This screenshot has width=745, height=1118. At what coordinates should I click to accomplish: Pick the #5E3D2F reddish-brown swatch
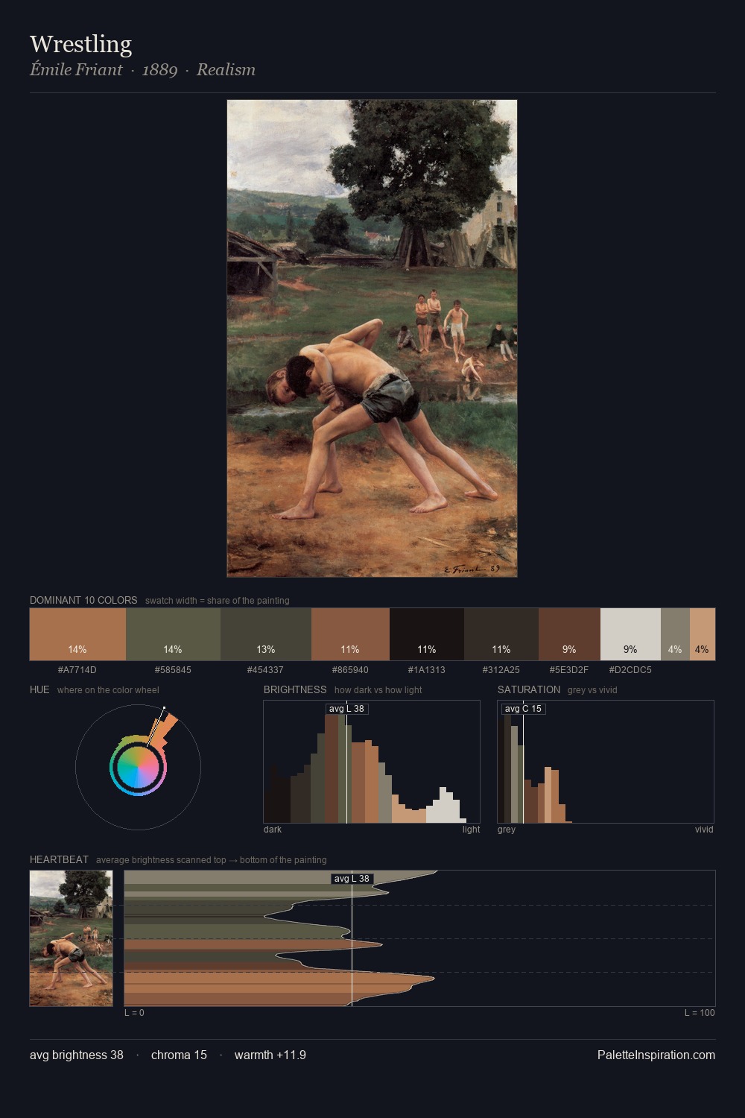(569, 634)
